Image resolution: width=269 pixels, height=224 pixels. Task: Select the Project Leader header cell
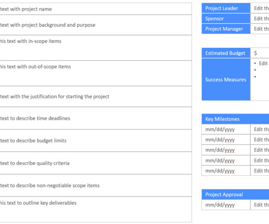(226, 8)
